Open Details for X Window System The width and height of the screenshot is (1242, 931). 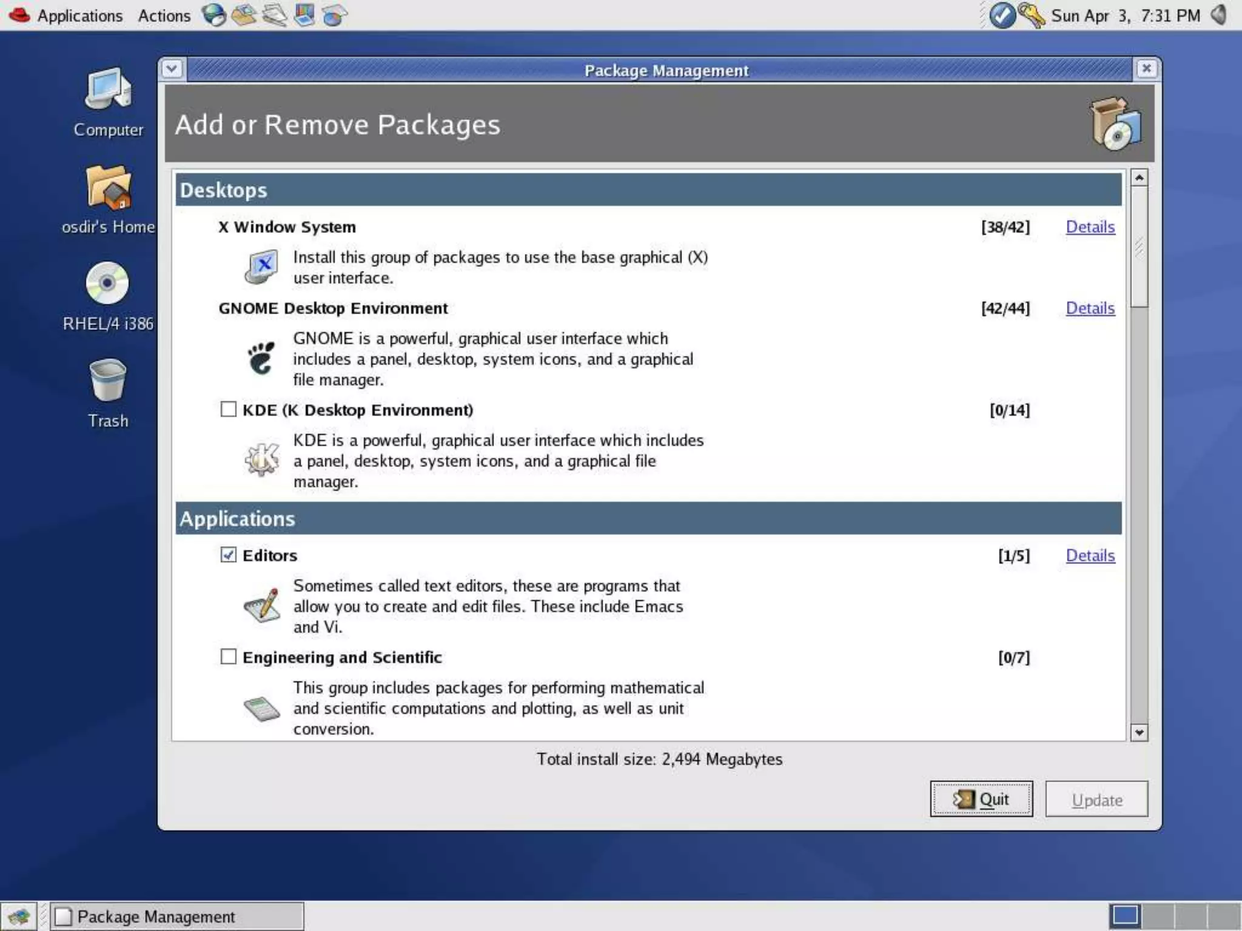pyautogui.click(x=1090, y=227)
